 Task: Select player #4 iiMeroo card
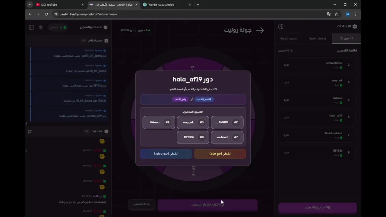tap(159, 122)
